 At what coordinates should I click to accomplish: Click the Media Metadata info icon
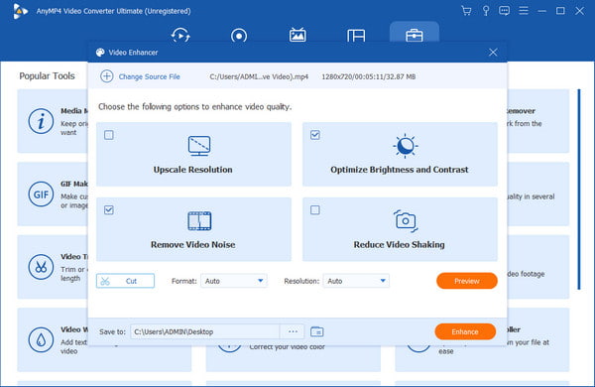click(x=41, y=121)
